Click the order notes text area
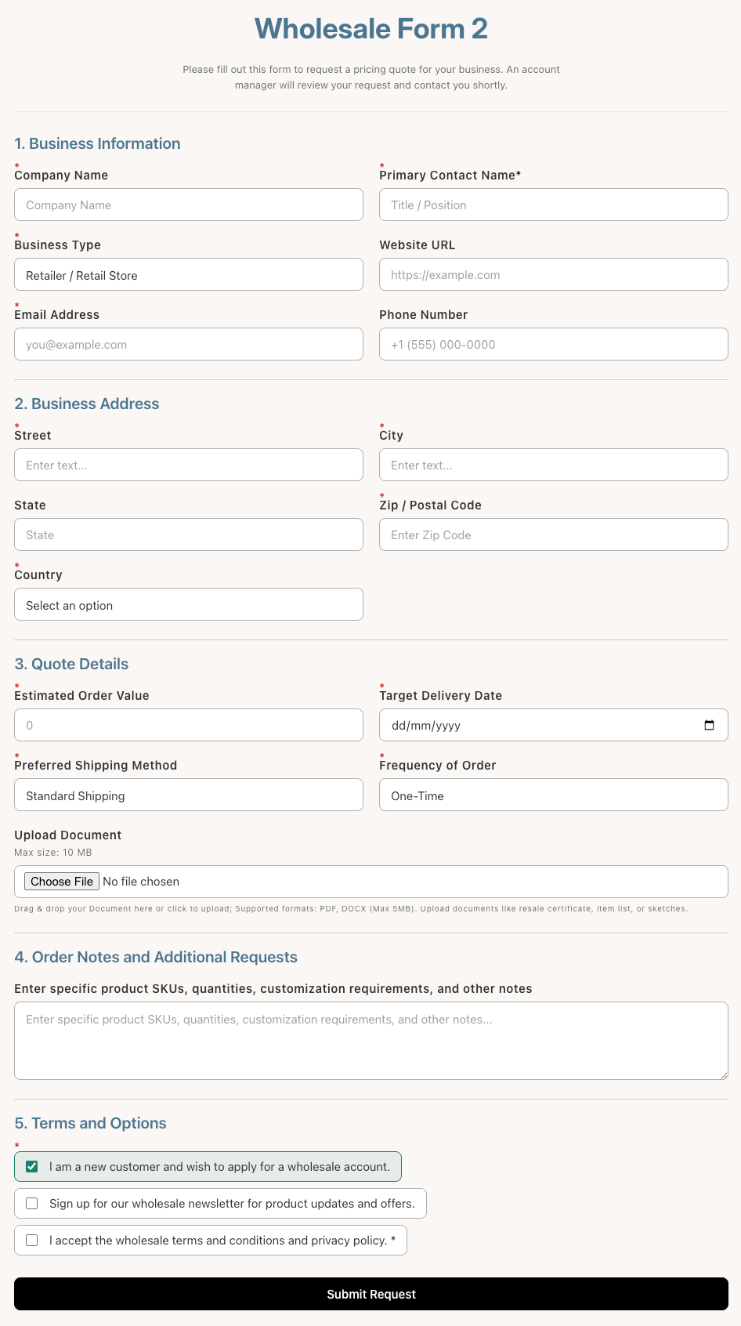This screenshot has height=1326, width=741. coord(371,1041)
